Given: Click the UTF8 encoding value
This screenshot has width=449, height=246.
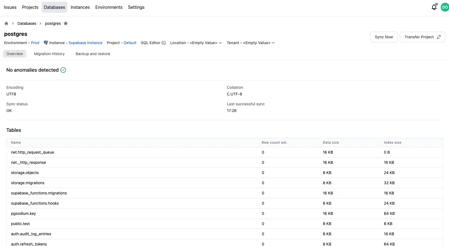Looking at the screenshot, I should (x=11, y=94).
